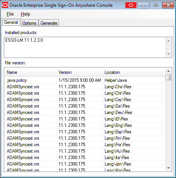Click the Location column header
176x178 pixels.
[132, 72]
